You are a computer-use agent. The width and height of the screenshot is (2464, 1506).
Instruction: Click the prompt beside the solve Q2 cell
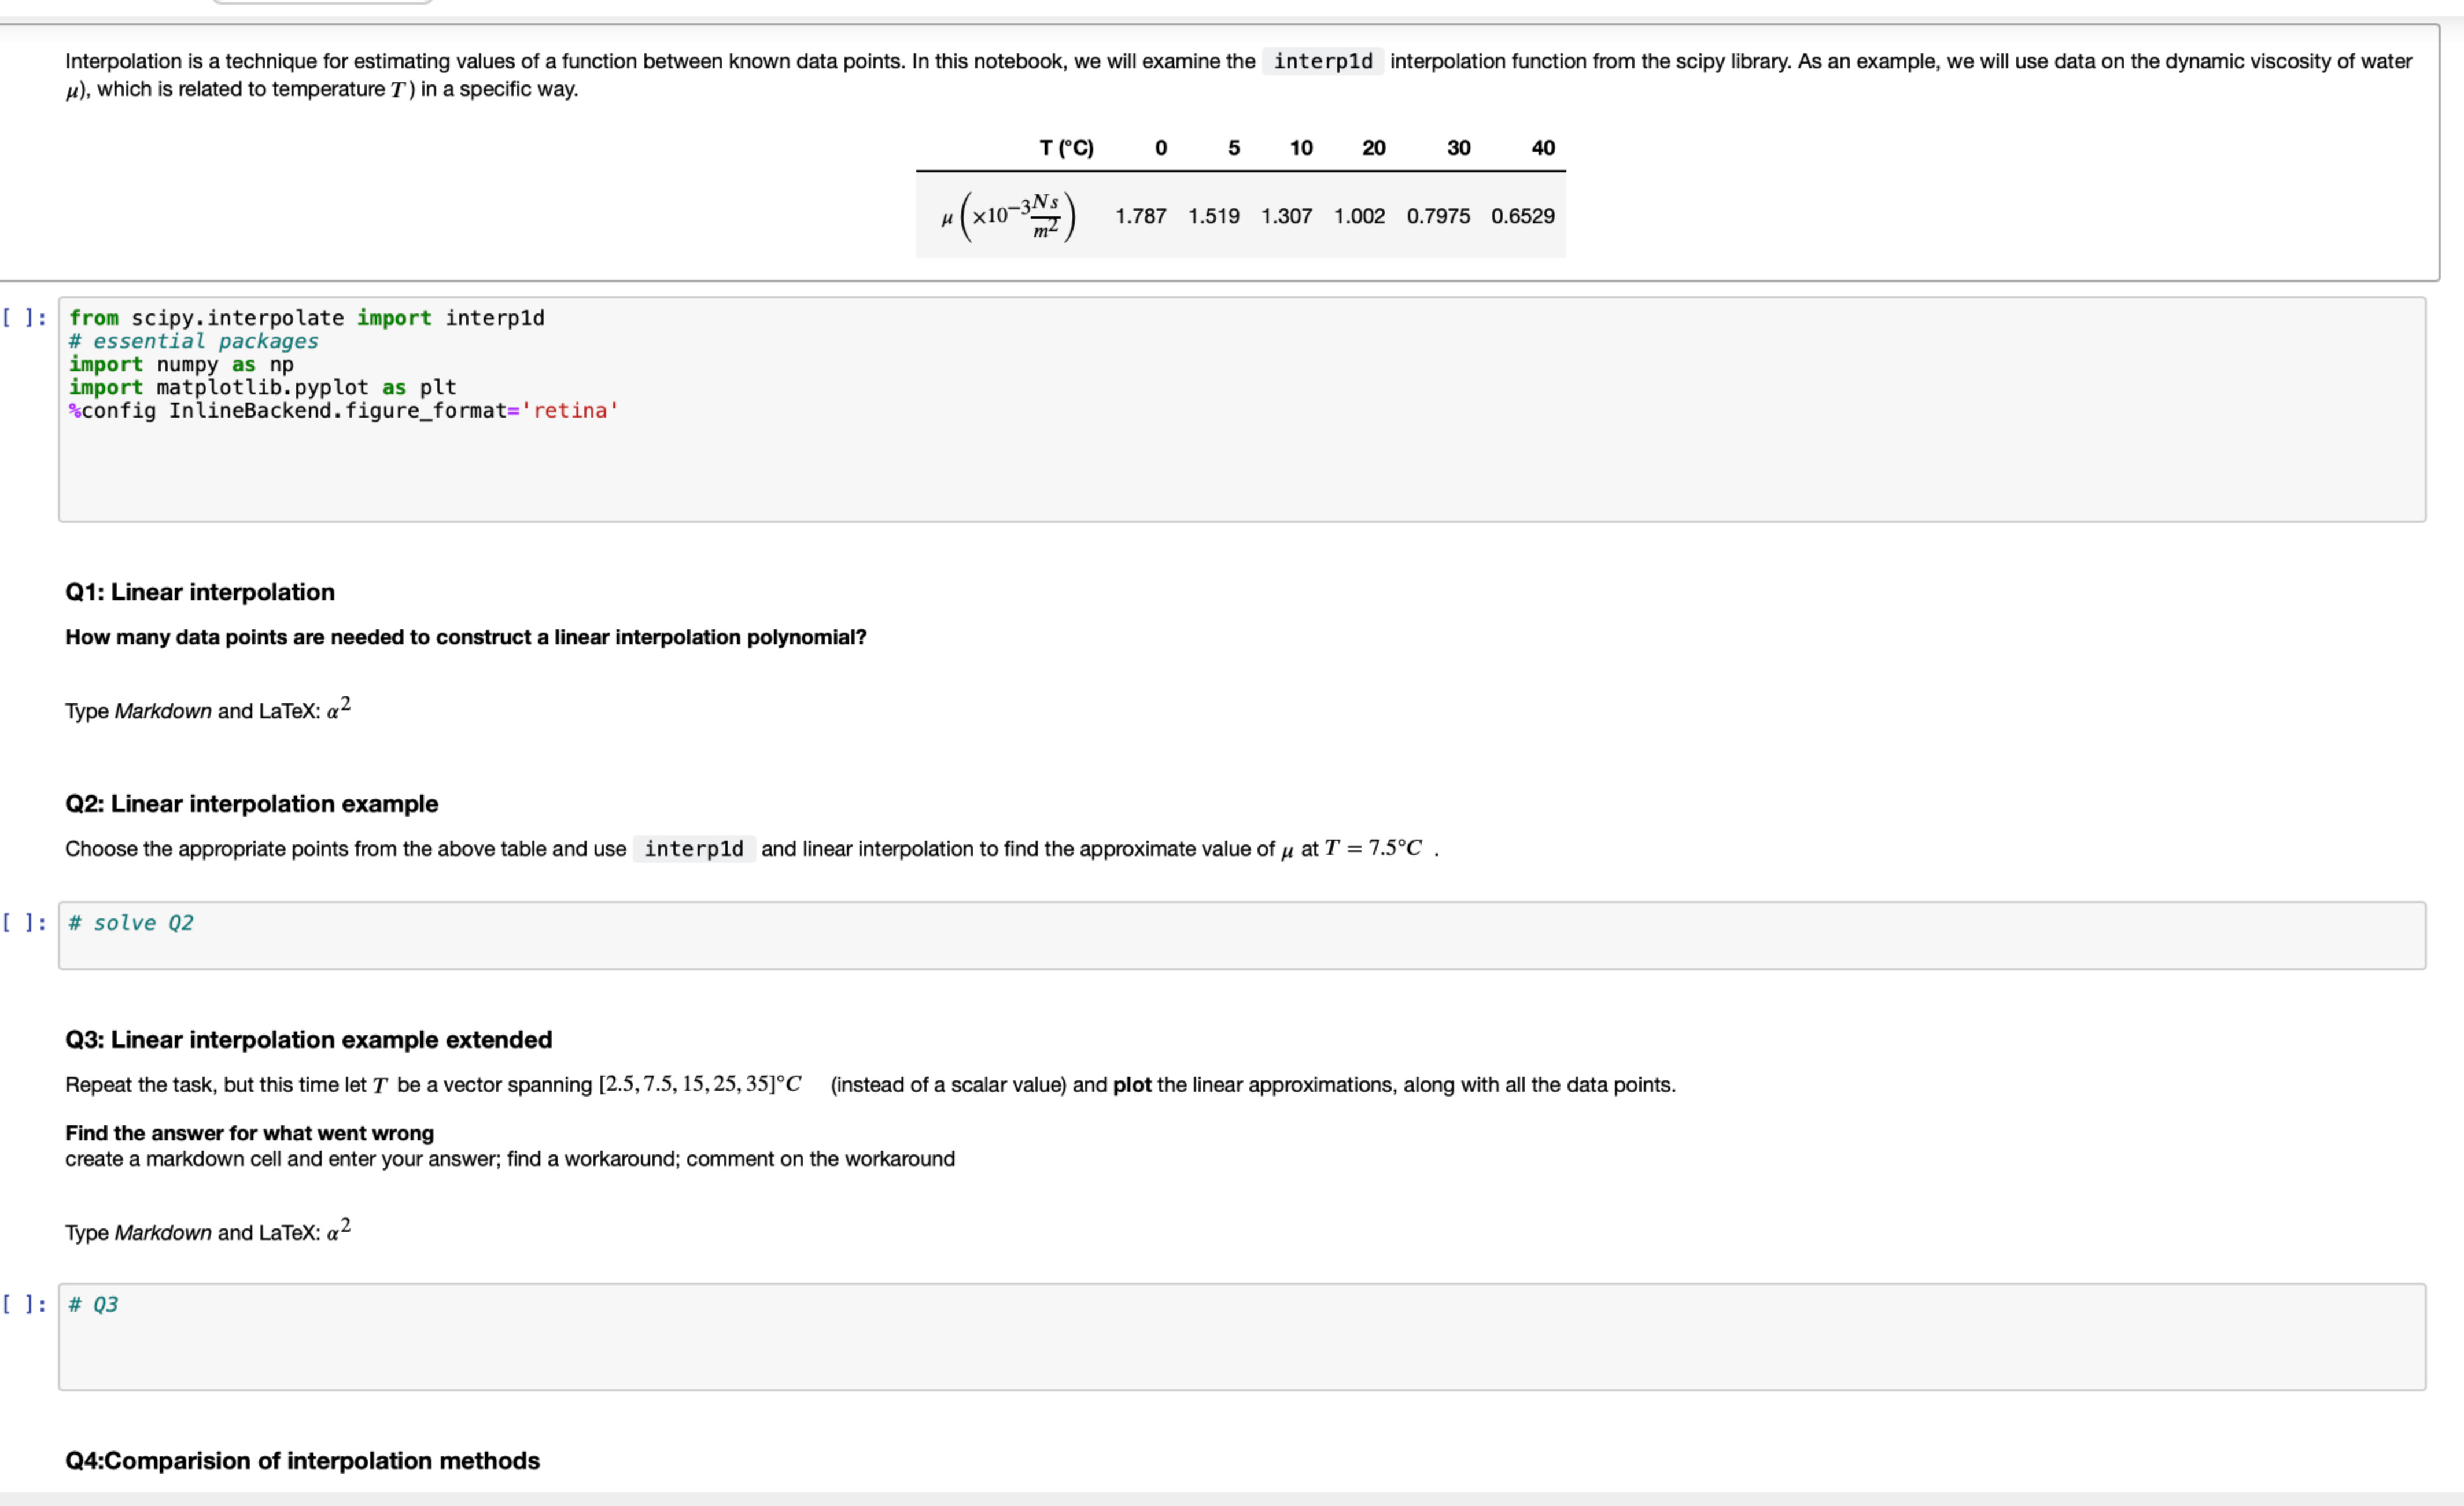[24, 922]
